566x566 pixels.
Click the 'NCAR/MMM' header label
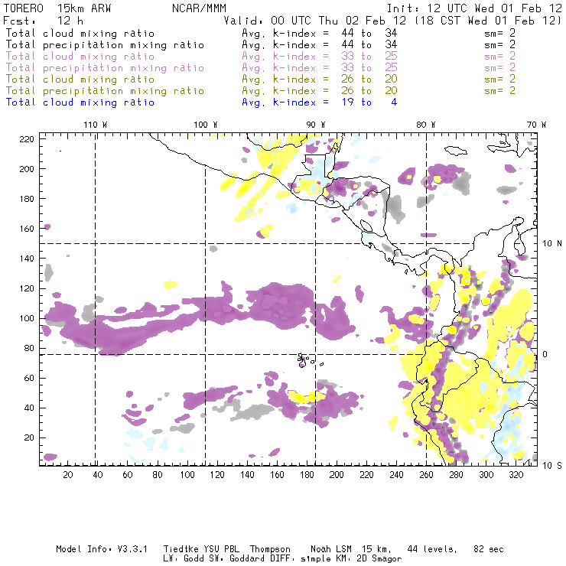coord(200,8)
